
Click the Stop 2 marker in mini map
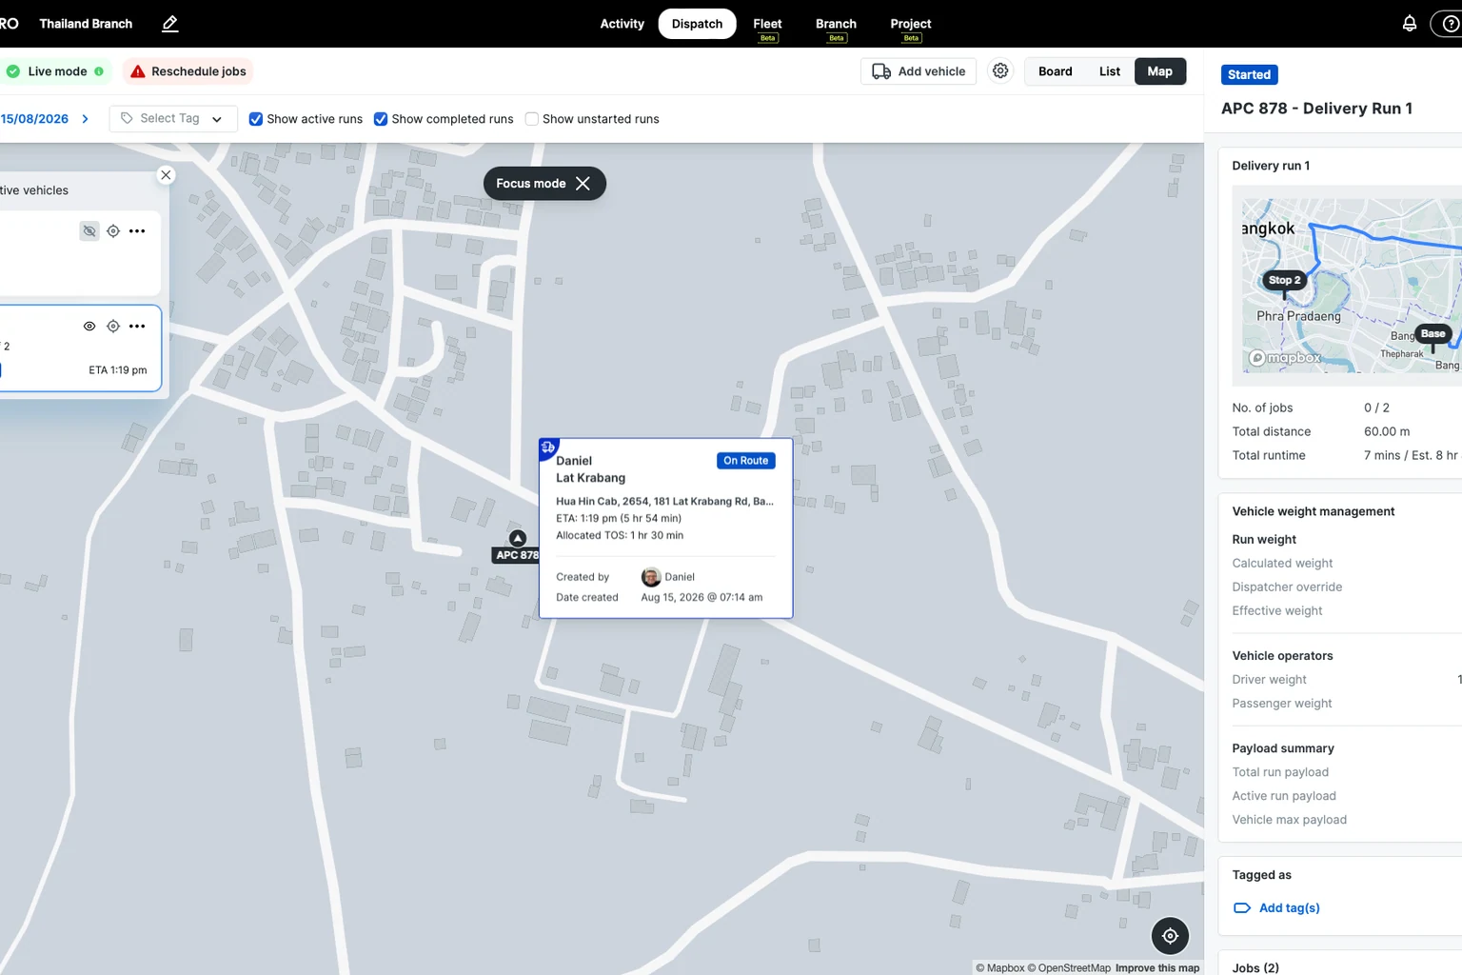tap(1284, 281)
